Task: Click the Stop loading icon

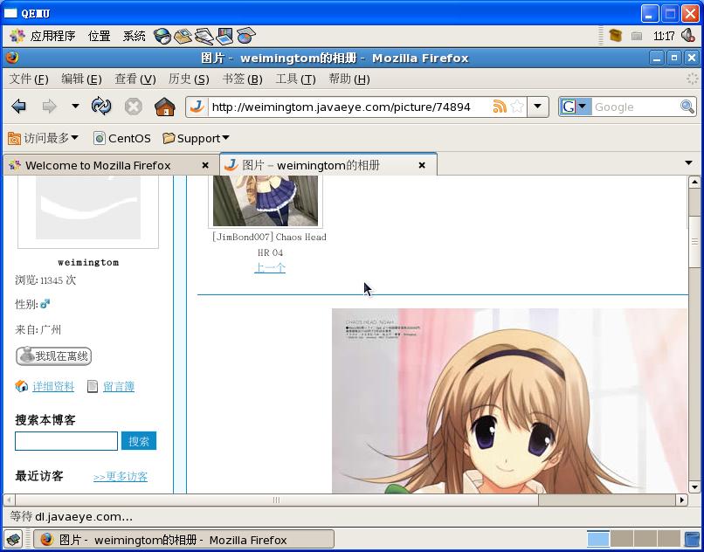Action: pyautogui.click(x=134, y=107)
